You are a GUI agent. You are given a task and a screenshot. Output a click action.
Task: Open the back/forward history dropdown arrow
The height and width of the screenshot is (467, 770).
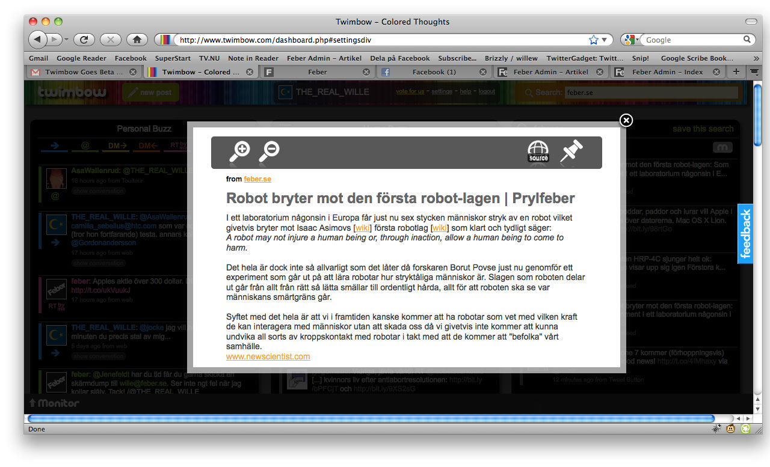click(66, 40)
